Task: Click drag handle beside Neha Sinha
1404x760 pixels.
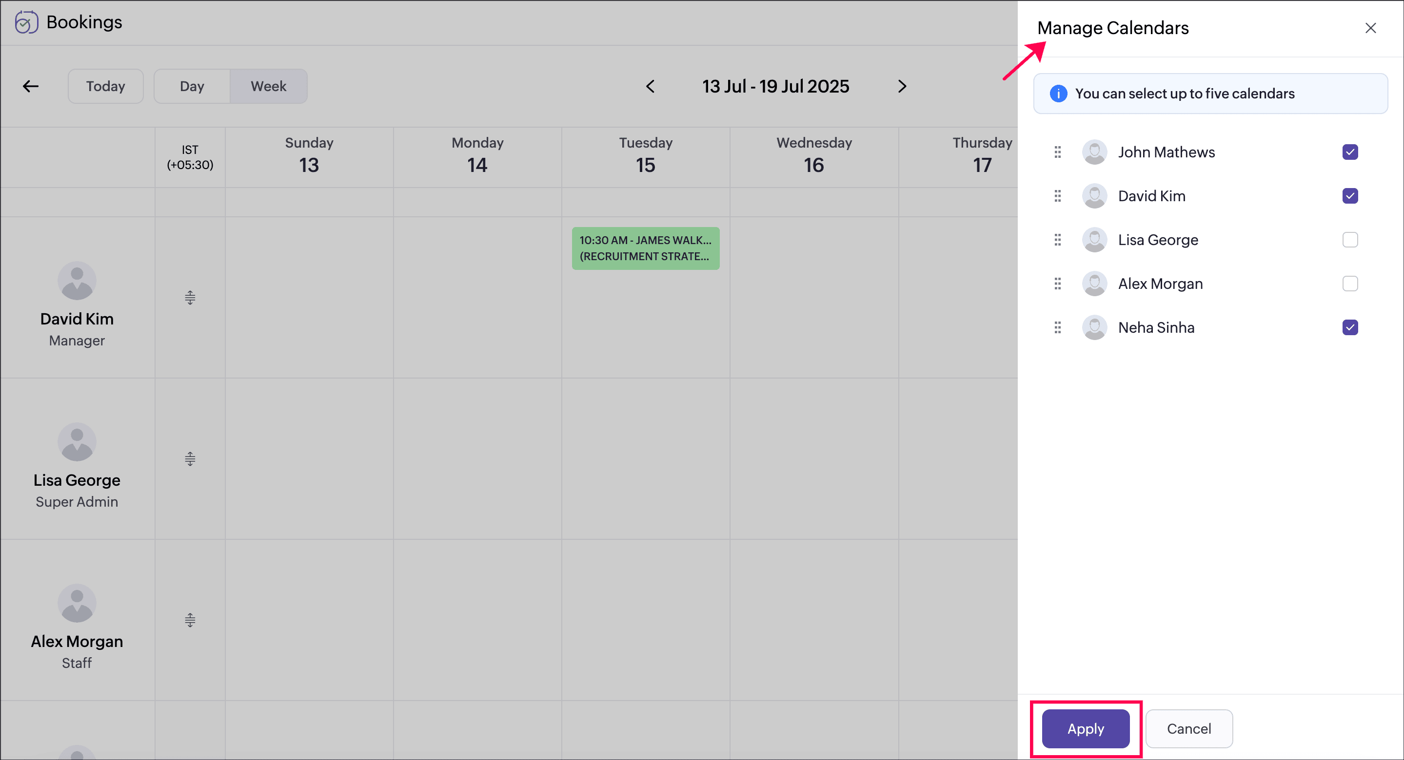Action: [x=1057, y=327]
